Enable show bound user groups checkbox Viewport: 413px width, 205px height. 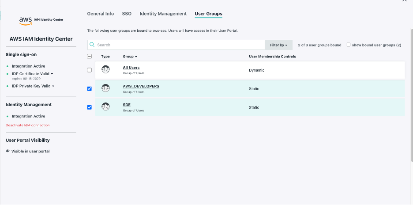click(x=349, y=45)
